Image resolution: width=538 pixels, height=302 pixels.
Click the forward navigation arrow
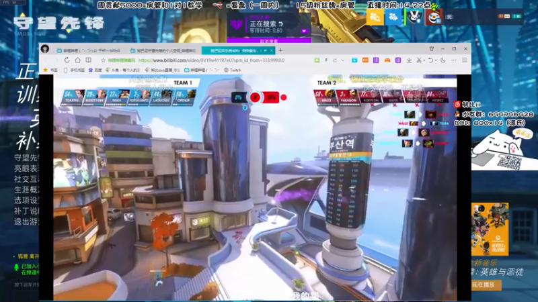[x=56, y=60]
